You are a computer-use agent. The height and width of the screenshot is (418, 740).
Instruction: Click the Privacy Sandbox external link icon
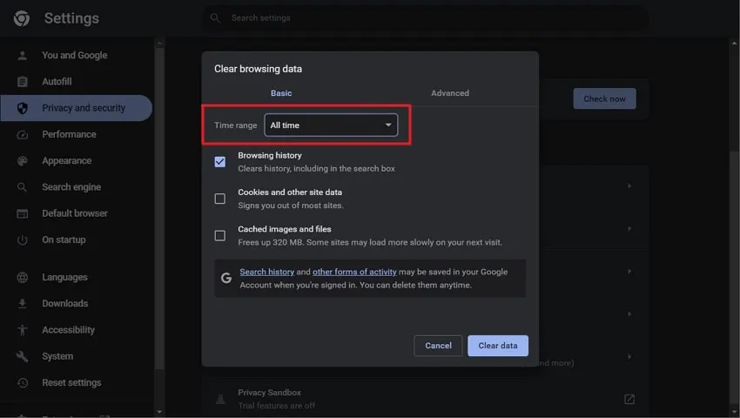(x=629, y=399)
